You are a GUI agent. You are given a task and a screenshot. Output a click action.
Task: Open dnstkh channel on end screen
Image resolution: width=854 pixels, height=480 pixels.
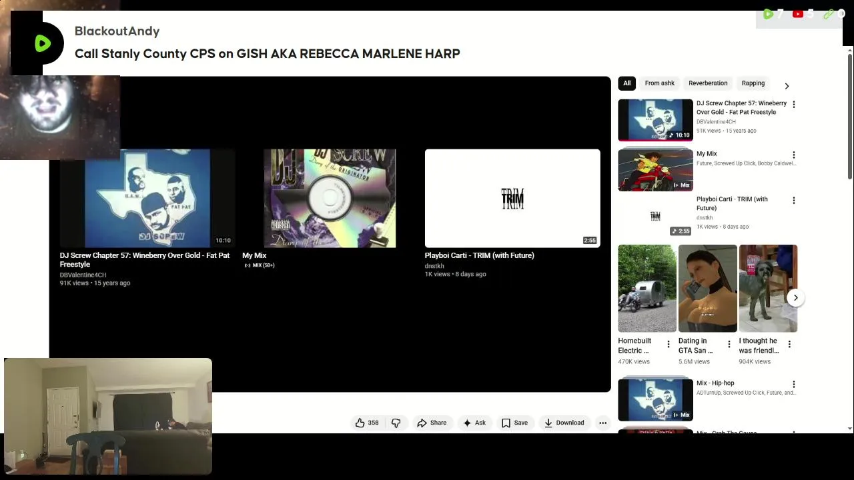pos(434,266)
